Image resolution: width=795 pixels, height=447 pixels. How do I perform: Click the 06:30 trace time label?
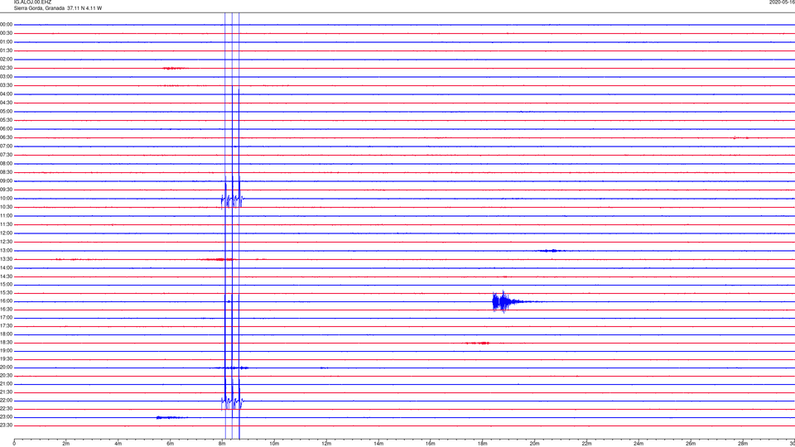(x=6, y=137)
